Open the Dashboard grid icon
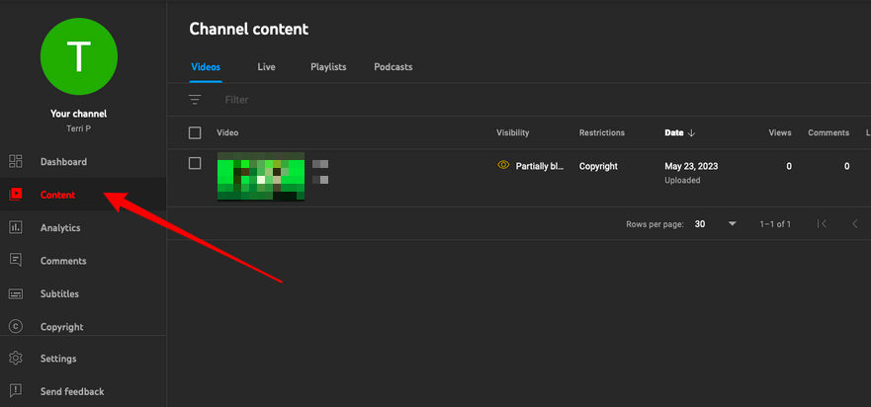 16,162
